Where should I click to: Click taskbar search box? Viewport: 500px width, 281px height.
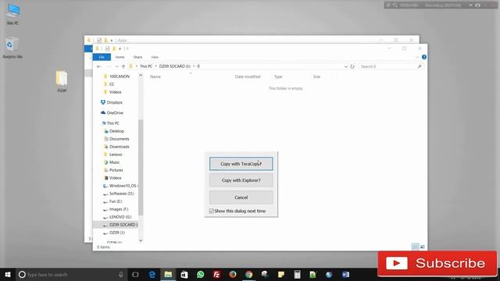coord(71,274)
